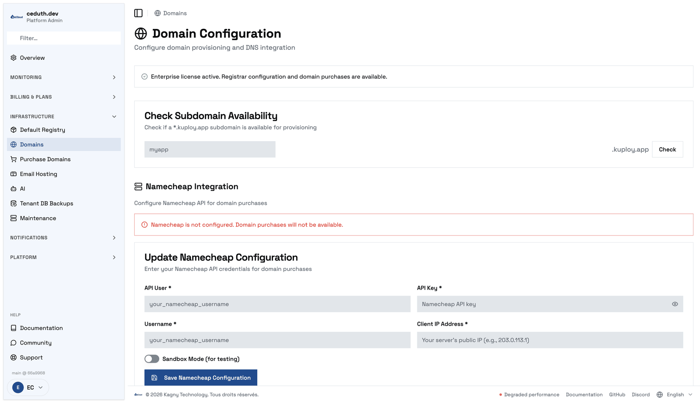Click the myapp subdomain input field
The width and height of the screenshot is (700, 403).
point(210,149)
